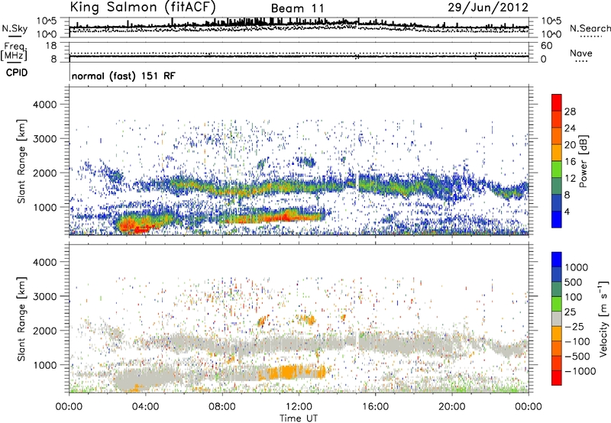
Task: Click the 'normal (fast) 151 RF' text
Action: [x=124, y=76]
